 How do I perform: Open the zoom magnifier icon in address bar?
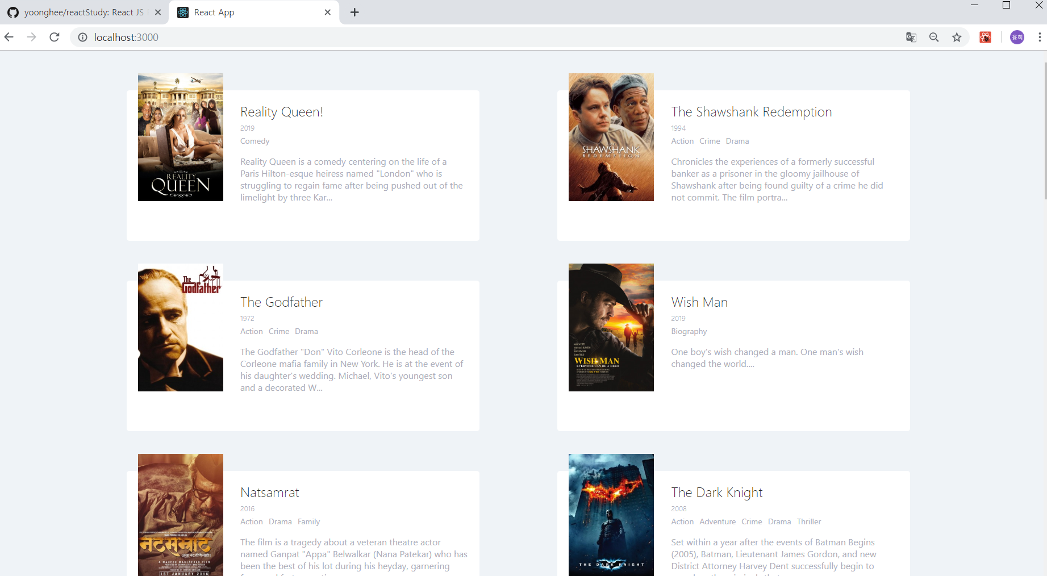tap(934, 37)
